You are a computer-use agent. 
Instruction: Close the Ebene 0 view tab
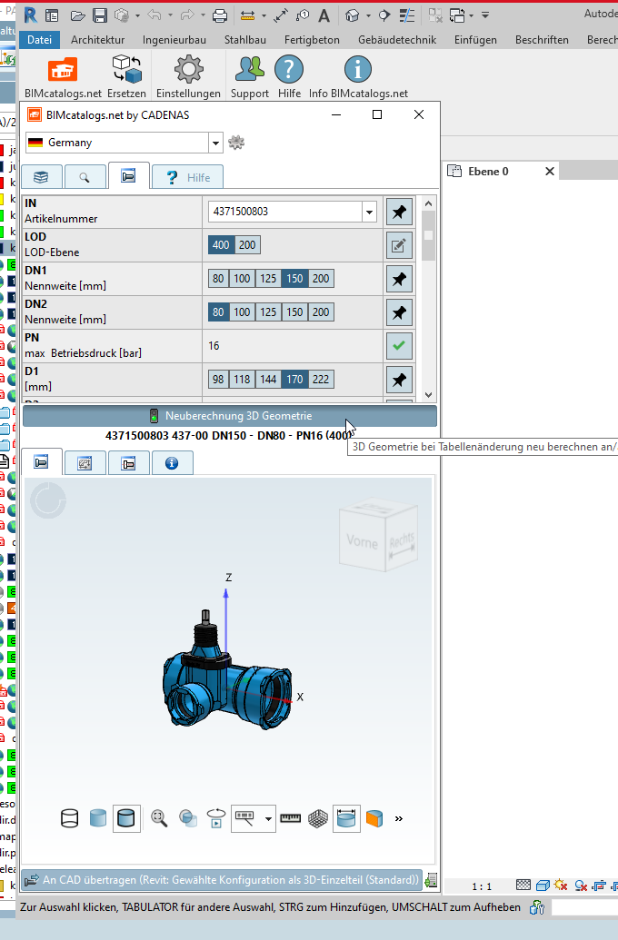click(550, 172)
